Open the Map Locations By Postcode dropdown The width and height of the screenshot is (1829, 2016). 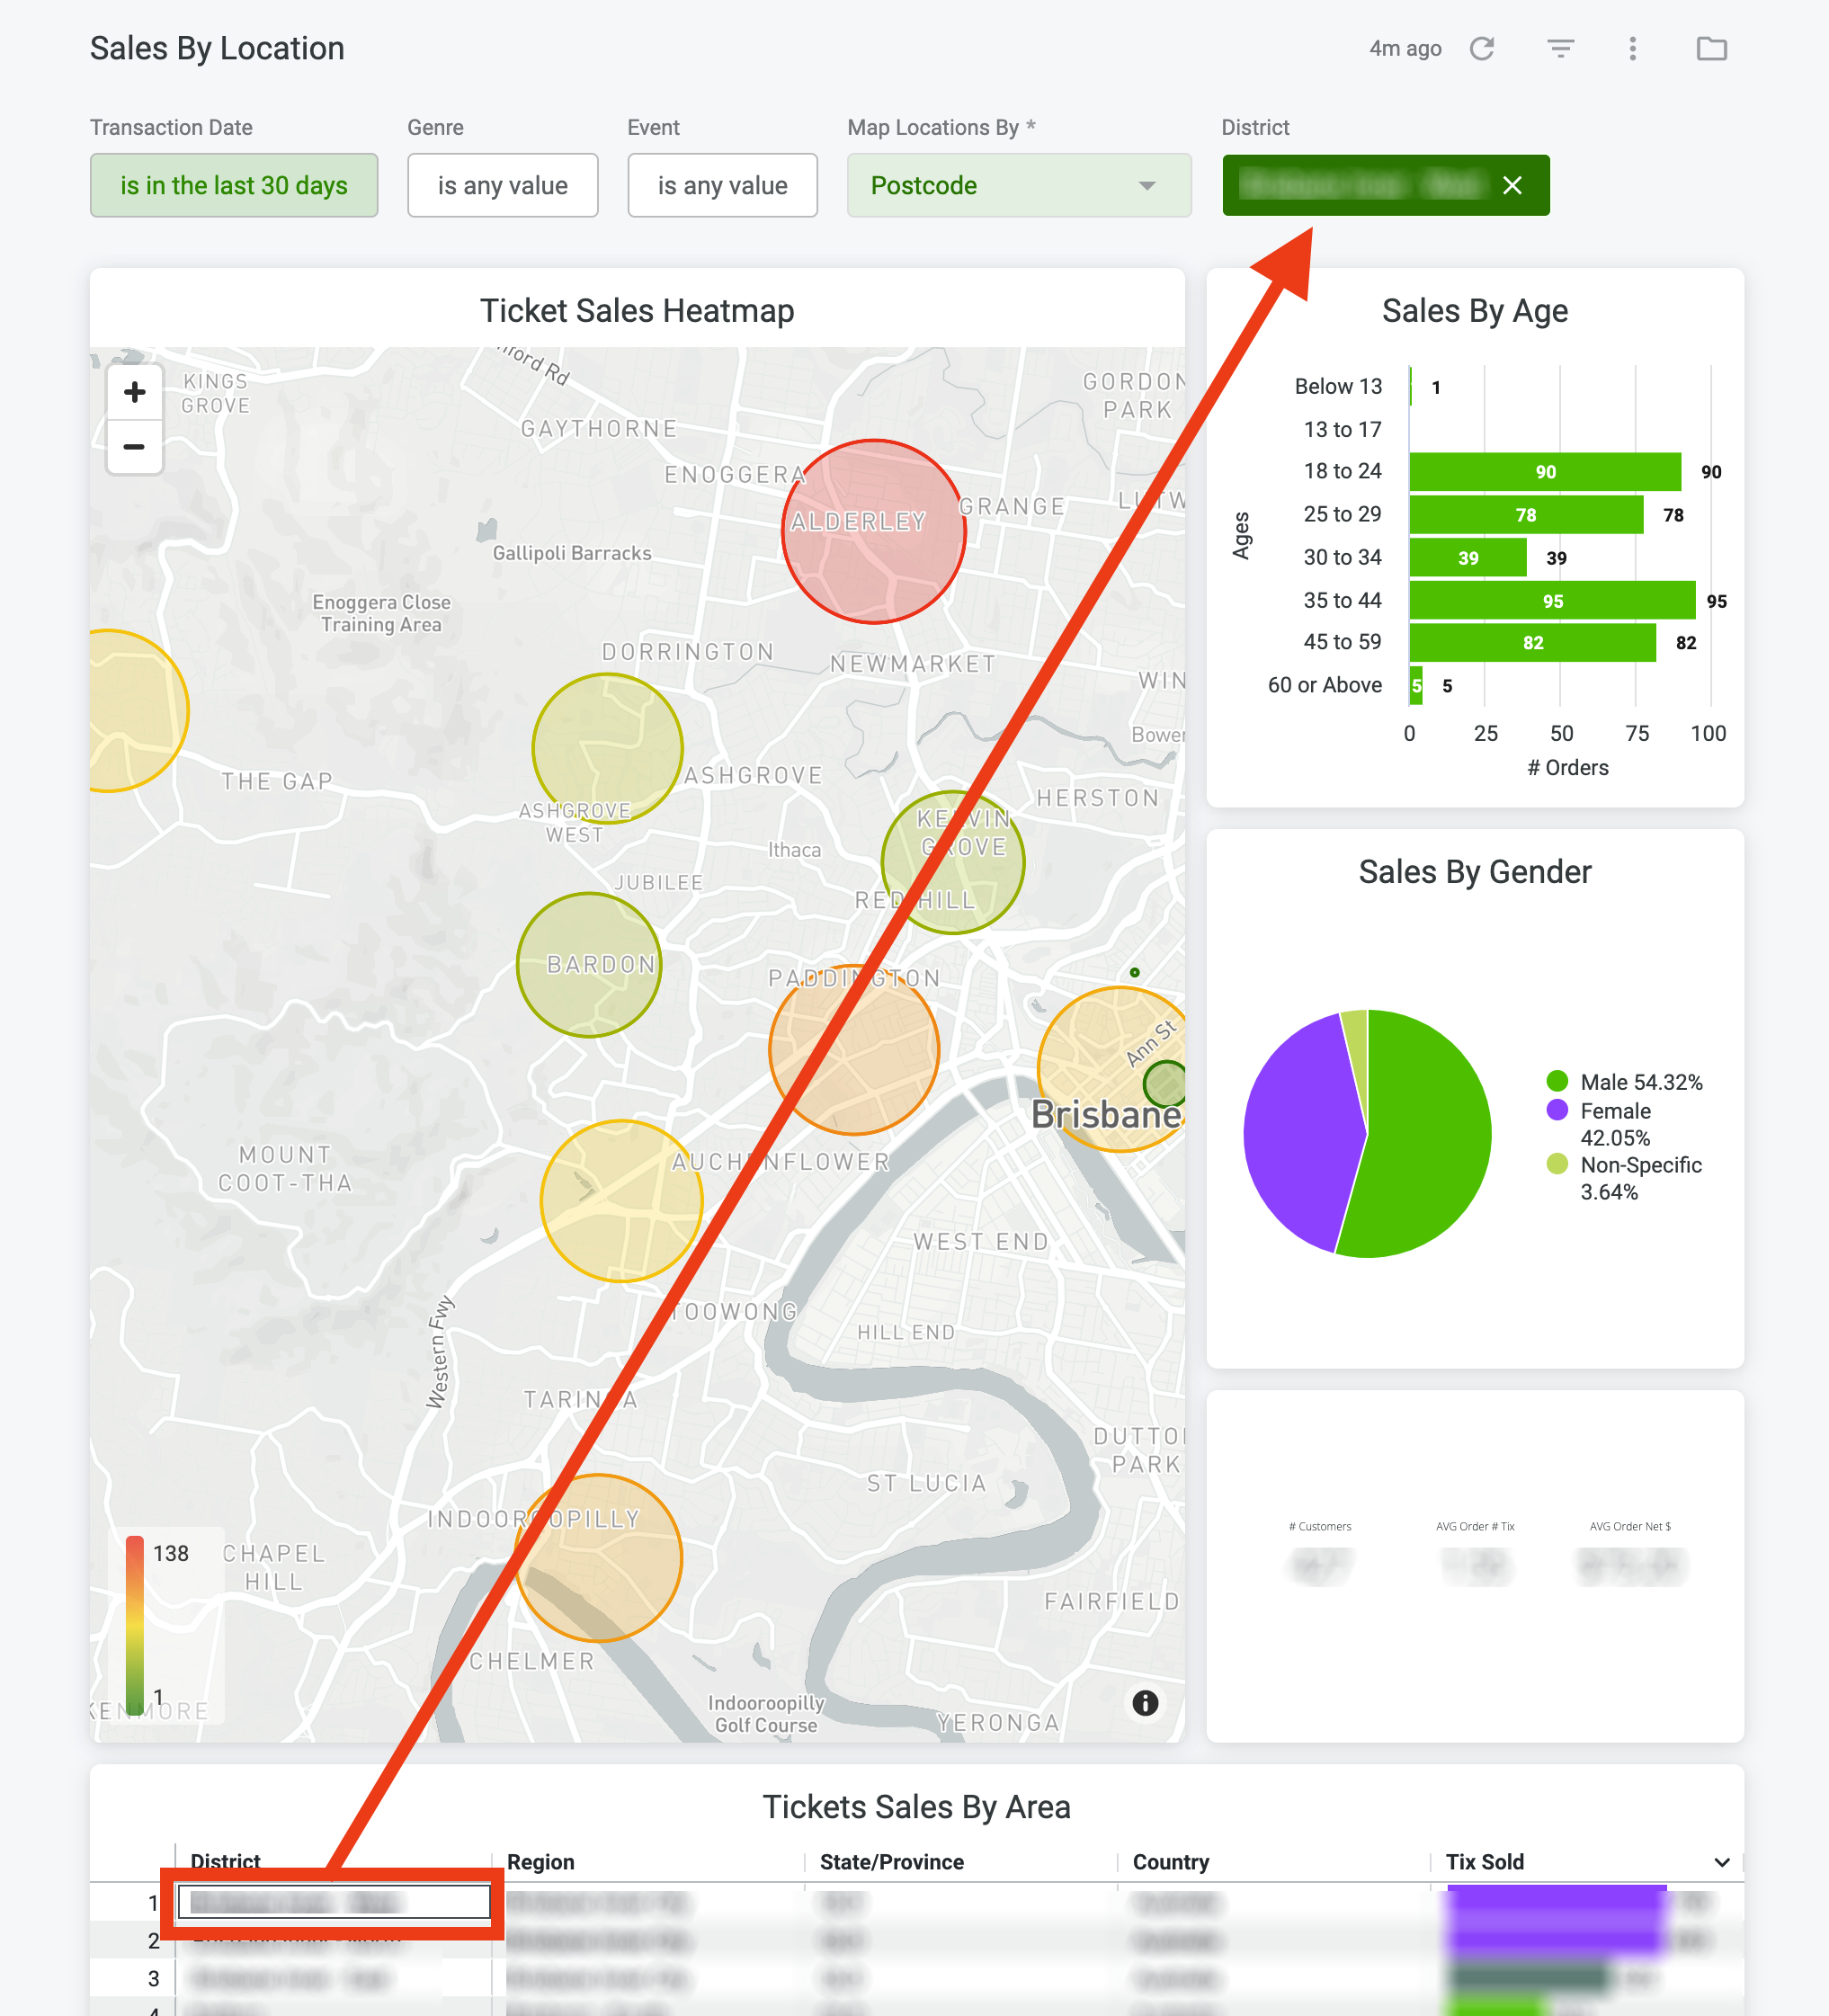click(x=1018, y=185)
